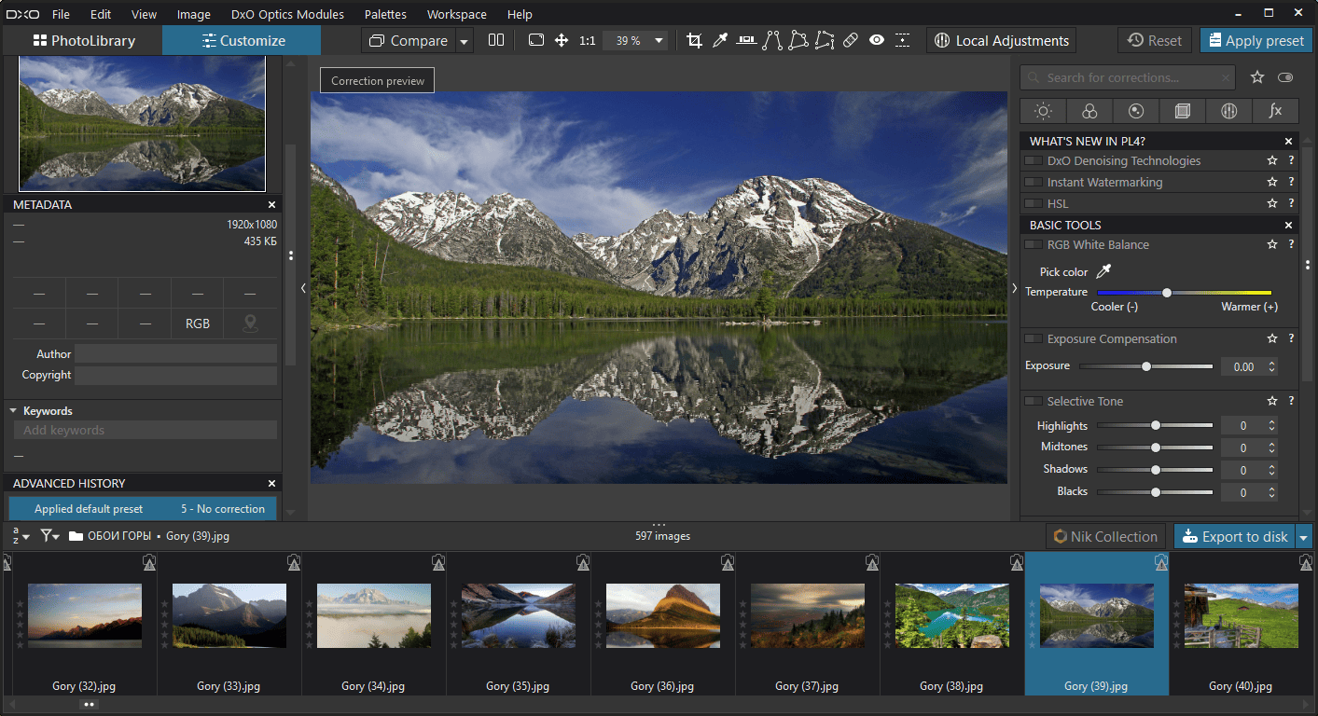Select the 8-point perspective tool
This screenshot has width=1318, height=716.
coord(825,41)
